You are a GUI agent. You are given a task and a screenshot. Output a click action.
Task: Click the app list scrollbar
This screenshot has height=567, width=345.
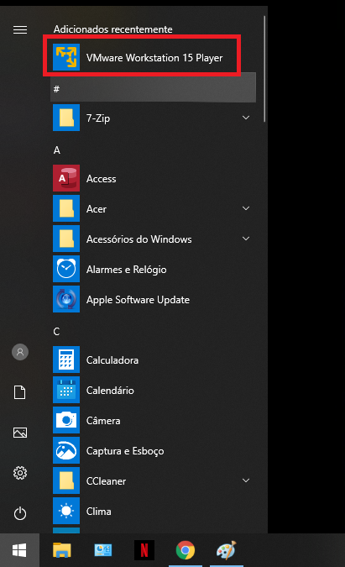tap(264, 69)
